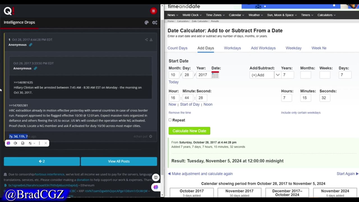Expand the Timers menu
This screenshot has height=202, width=359.
[x=307, y=15]
